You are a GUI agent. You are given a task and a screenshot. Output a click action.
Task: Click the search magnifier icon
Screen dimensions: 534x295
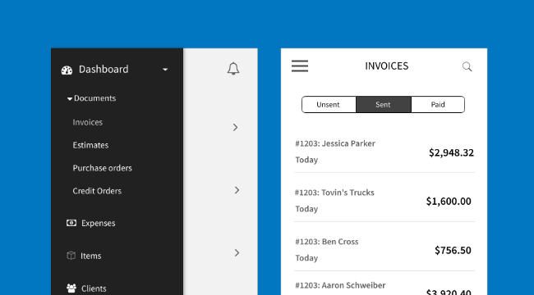tap(467, 66)
